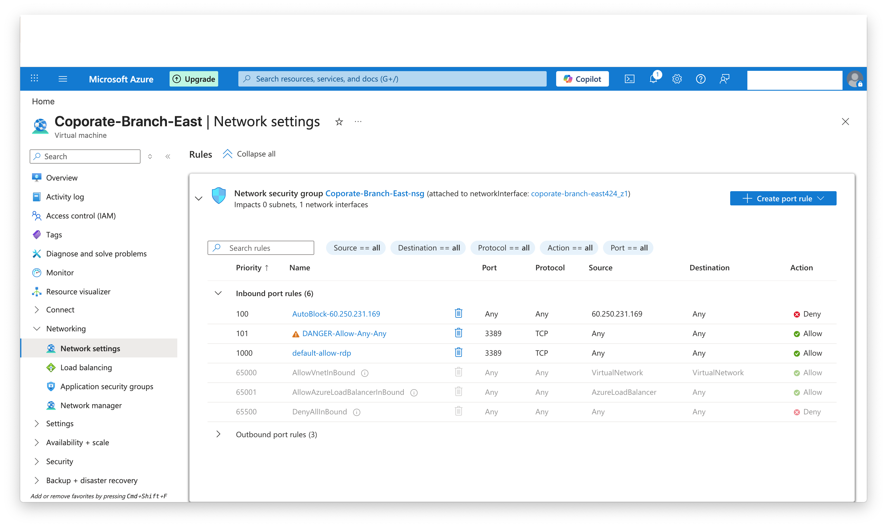Click the help question mark icon

[700, 79]
